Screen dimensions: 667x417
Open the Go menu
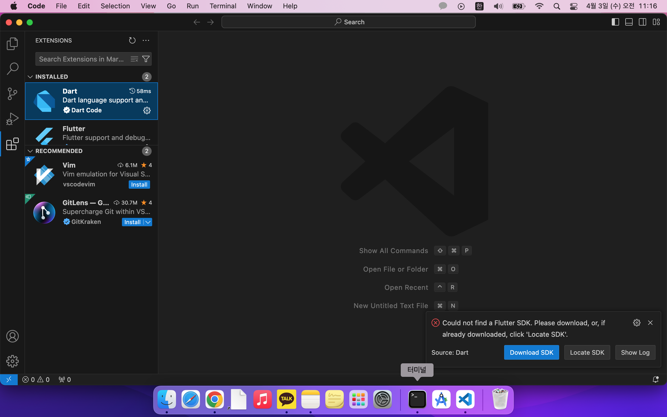pyautogui.click(x=171, y=6)
